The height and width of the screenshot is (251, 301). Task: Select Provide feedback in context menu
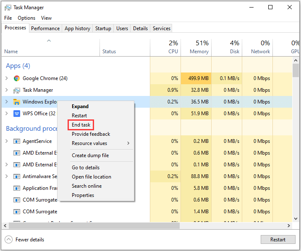[96, 134]
